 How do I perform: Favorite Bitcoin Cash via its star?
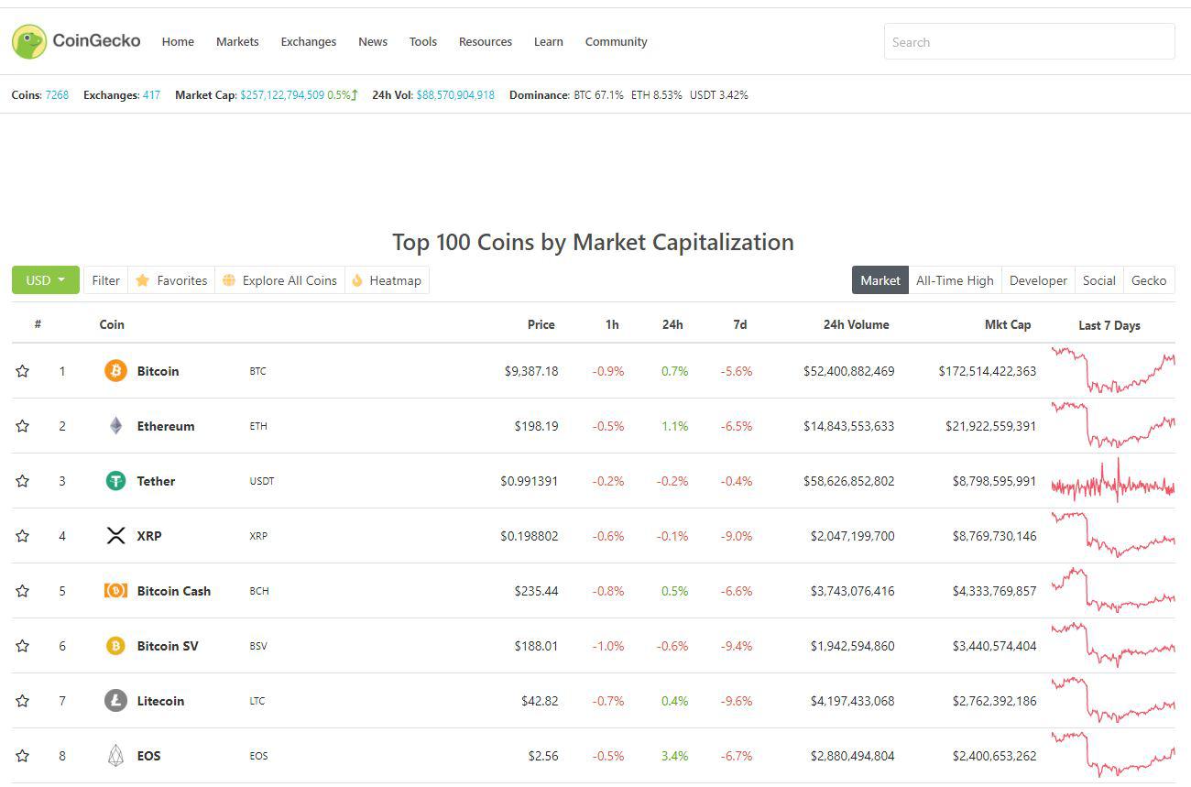coord(22,590)
